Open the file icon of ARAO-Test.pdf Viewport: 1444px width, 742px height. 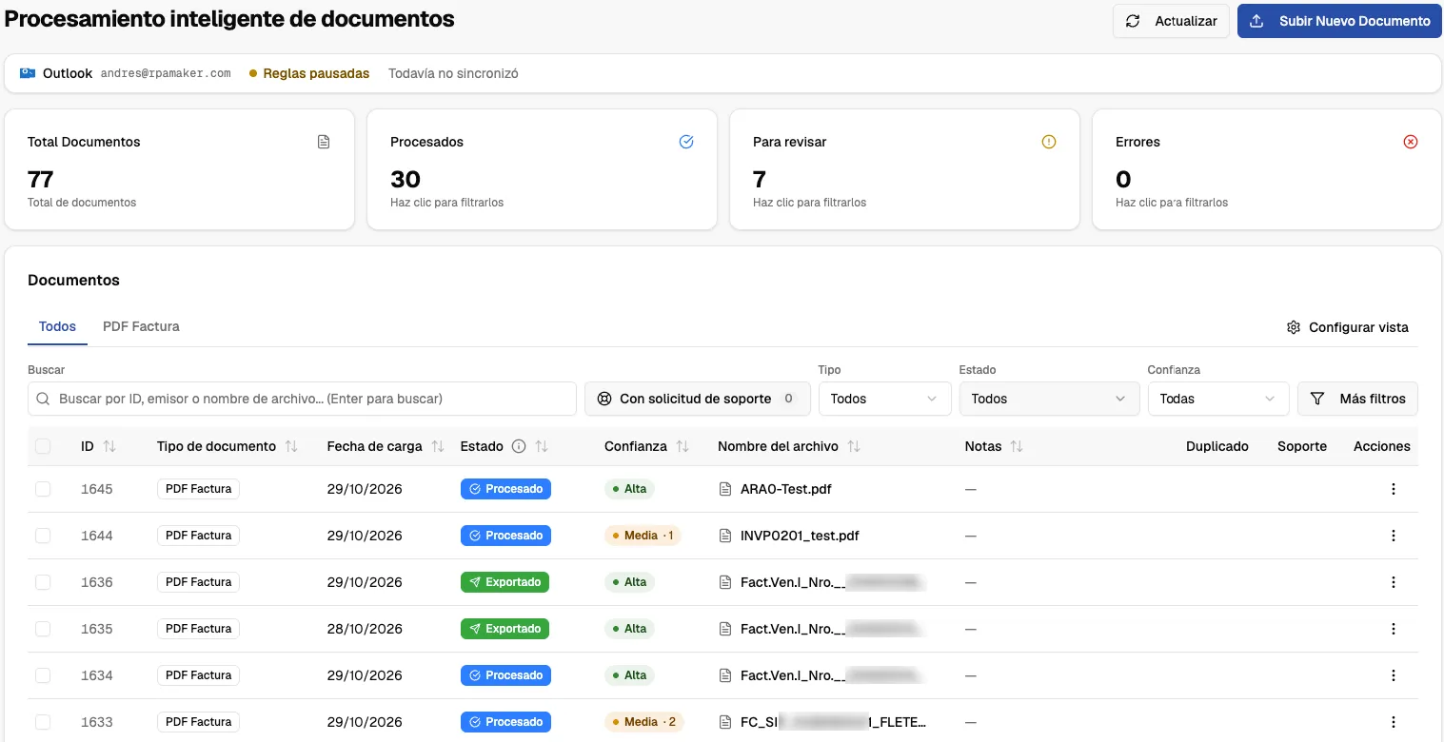click(724, 489)
